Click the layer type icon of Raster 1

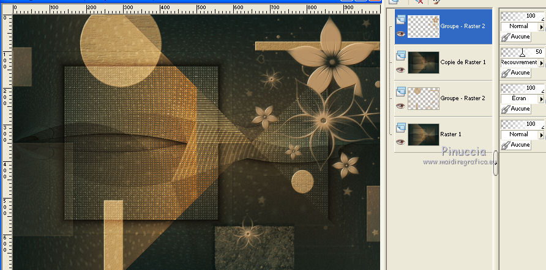pos(401,128)
